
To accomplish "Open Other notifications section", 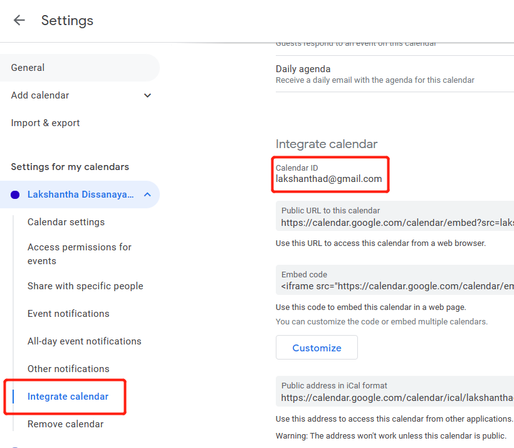I will coord(68,369).
